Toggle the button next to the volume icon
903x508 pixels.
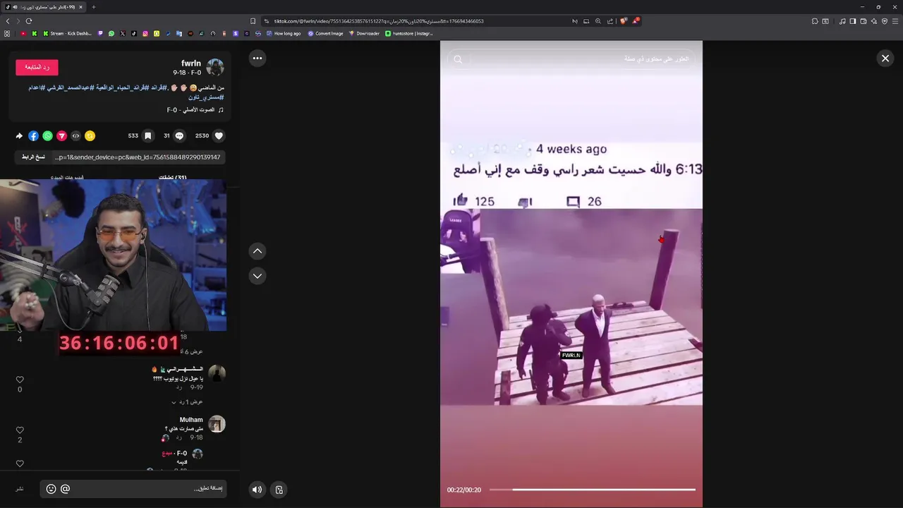[x=279, y=490]
